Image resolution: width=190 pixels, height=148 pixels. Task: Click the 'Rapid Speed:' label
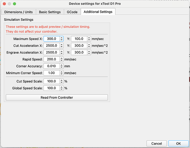pyautogui.click(x=32, y=59)
